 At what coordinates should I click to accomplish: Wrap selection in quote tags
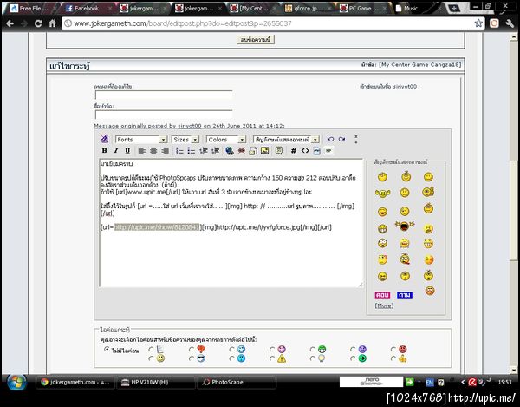coord(279,151)
